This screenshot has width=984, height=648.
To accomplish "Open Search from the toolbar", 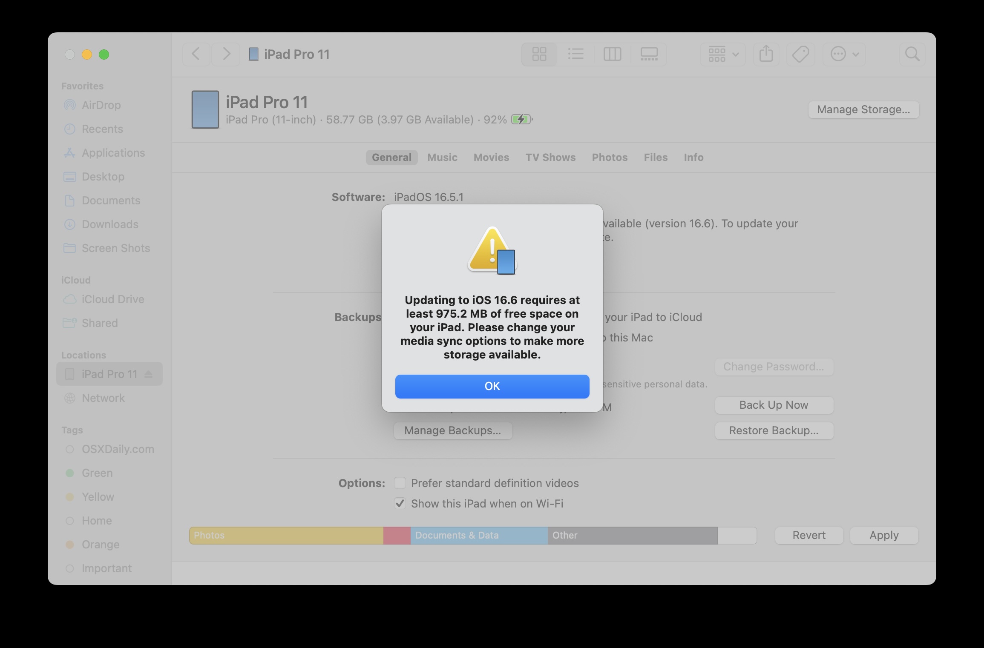I will [912, 54].
